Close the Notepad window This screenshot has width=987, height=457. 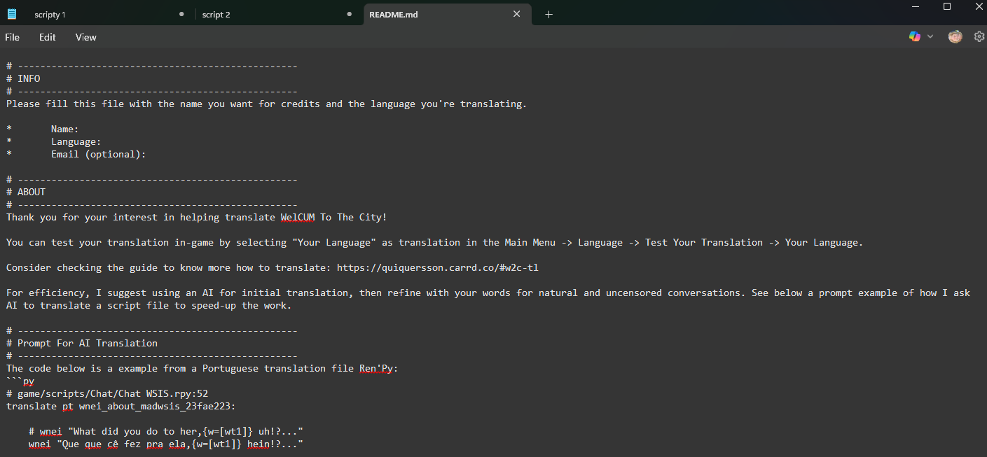978,6
